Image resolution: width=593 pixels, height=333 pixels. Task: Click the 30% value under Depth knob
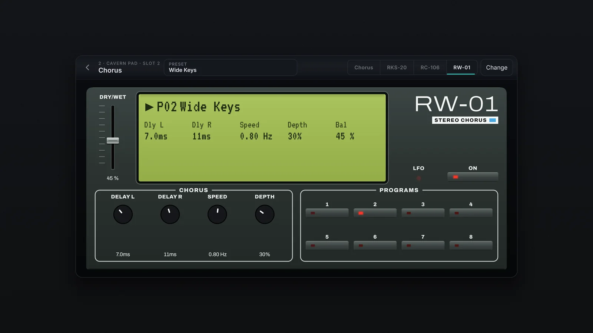265,254
